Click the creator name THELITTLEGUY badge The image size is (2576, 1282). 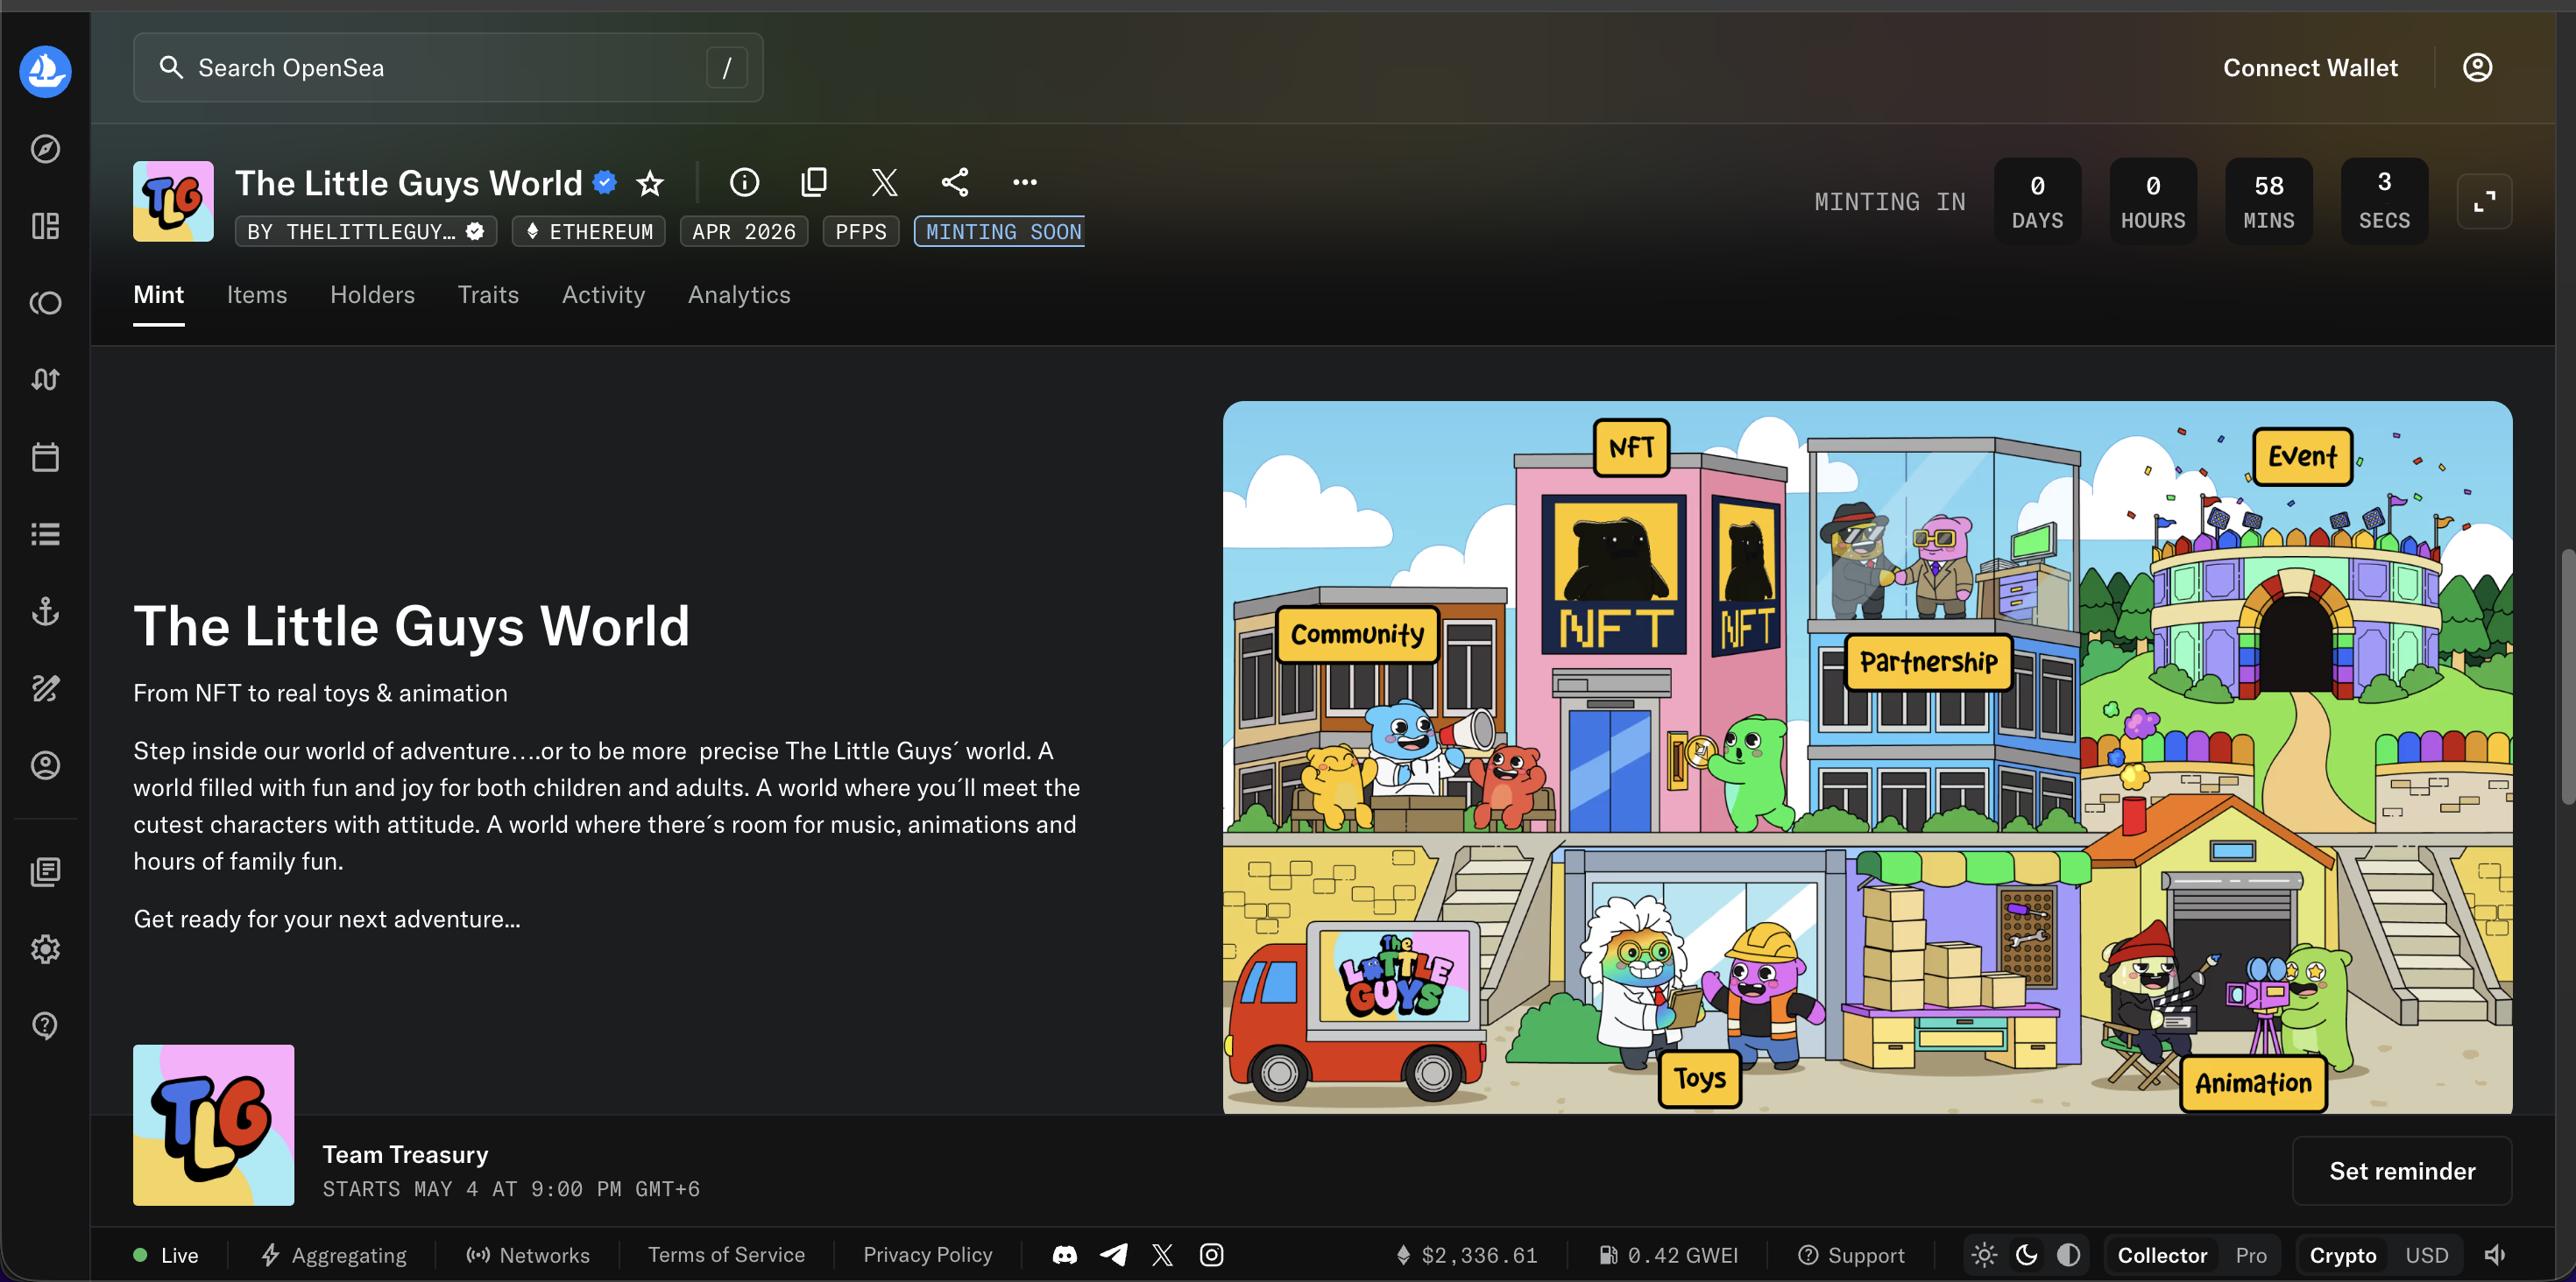click(366, 232)
